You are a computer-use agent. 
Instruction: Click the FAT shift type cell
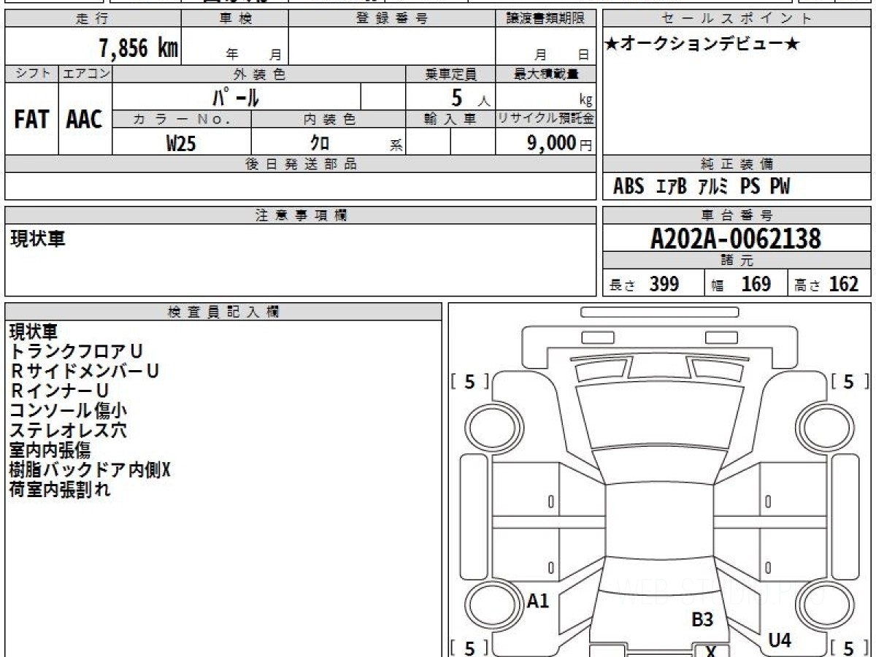(x=31, y=120)
